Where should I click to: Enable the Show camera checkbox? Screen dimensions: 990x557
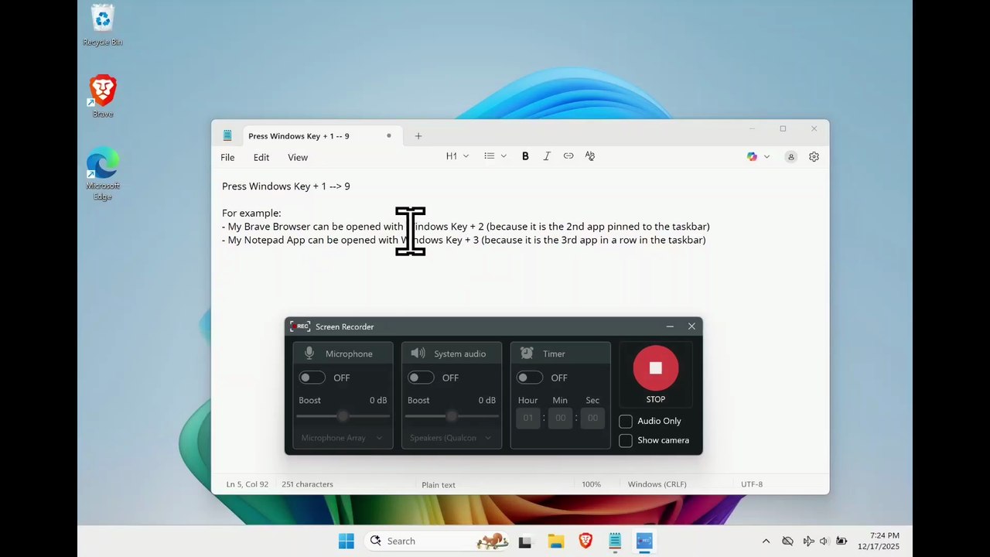click(626, 440)
